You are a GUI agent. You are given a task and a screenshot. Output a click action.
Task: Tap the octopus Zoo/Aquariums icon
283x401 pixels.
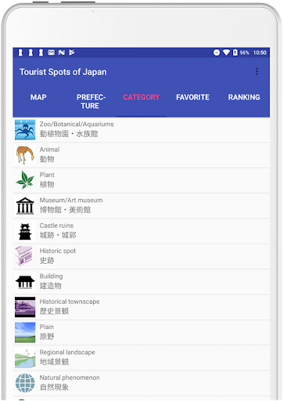pyautogui.click(x=25, y=130)
